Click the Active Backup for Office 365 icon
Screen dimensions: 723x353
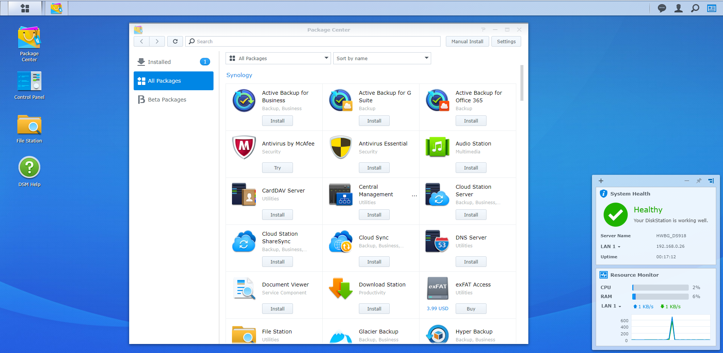pyautogui.click(x=438, y=100)
